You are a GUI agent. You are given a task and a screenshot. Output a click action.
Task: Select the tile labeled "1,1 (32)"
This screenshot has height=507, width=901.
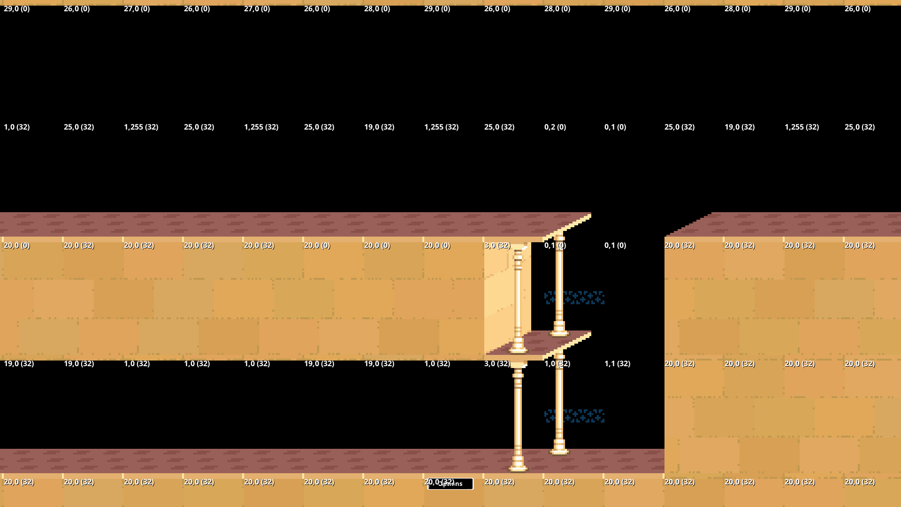point(617,363)
